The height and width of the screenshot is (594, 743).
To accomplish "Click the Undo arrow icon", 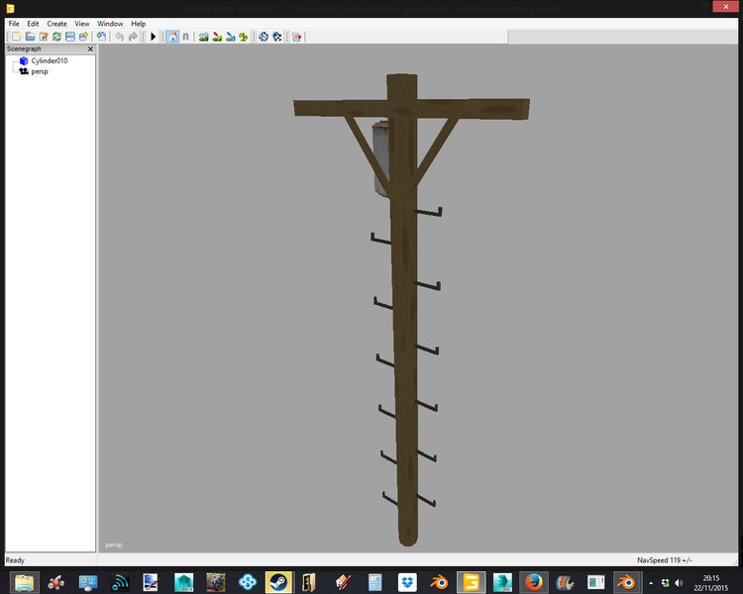I will point(119,37).
